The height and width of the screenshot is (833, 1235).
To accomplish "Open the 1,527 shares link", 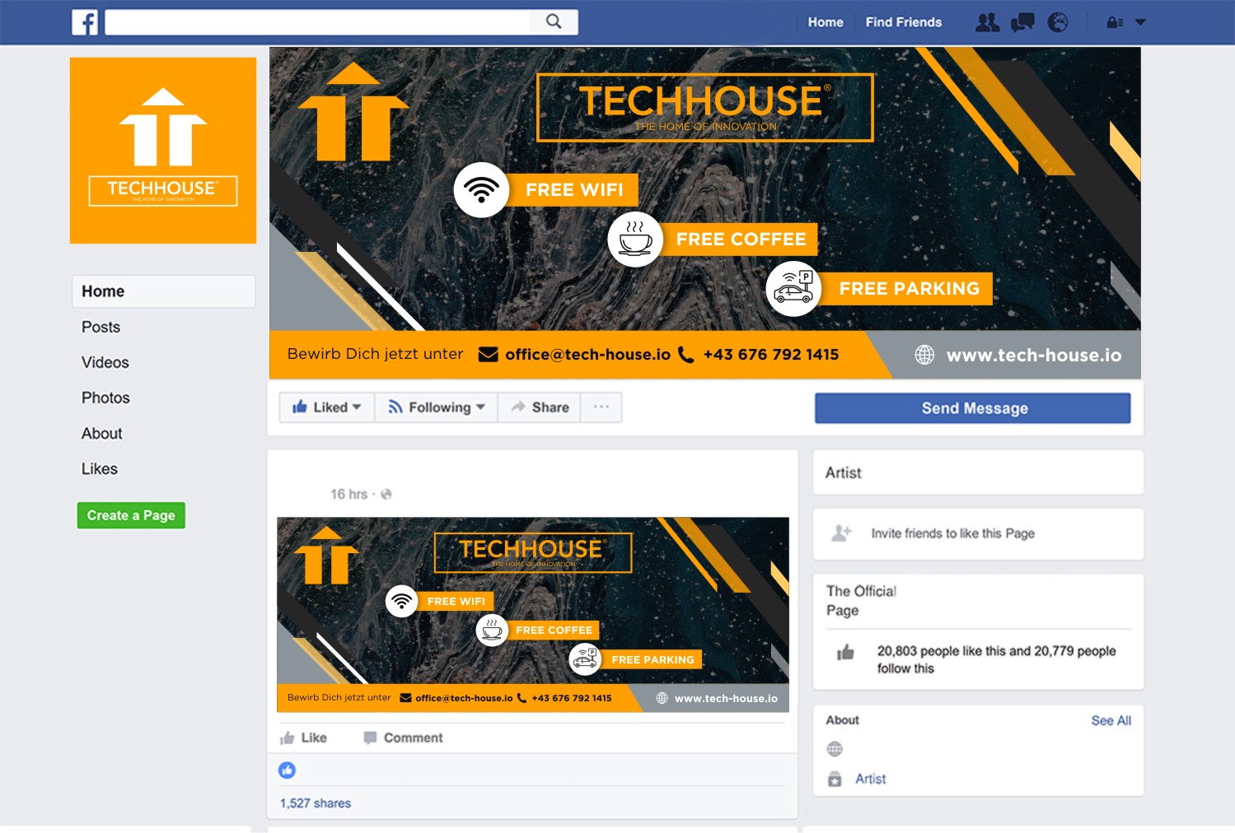I will [x=316, y=803].
